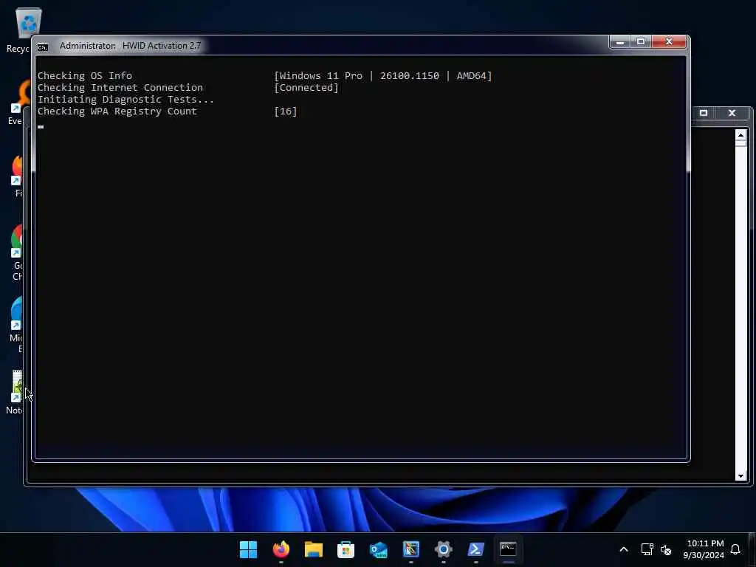
Task: Close the HWID Activation 2.7 window
Action: (669, 42)
